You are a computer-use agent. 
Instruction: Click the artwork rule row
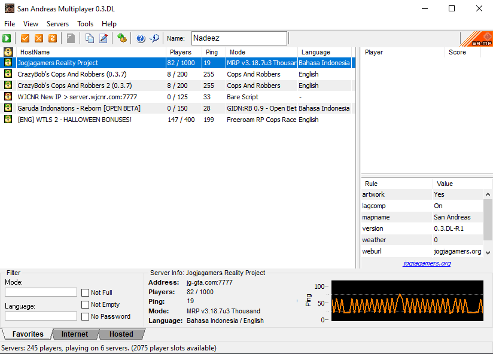pos(422,194)
